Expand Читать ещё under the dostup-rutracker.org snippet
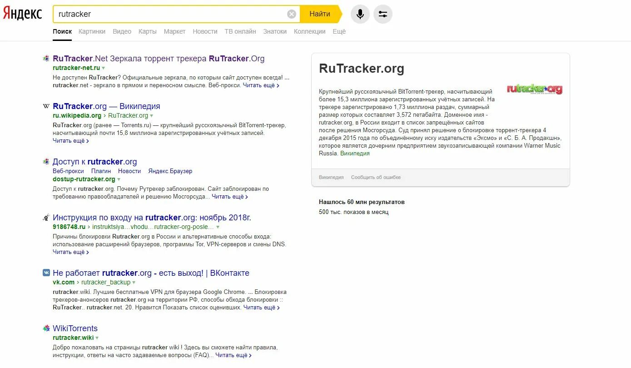This screenshot has height=368, width=631. tap(230, 197)
